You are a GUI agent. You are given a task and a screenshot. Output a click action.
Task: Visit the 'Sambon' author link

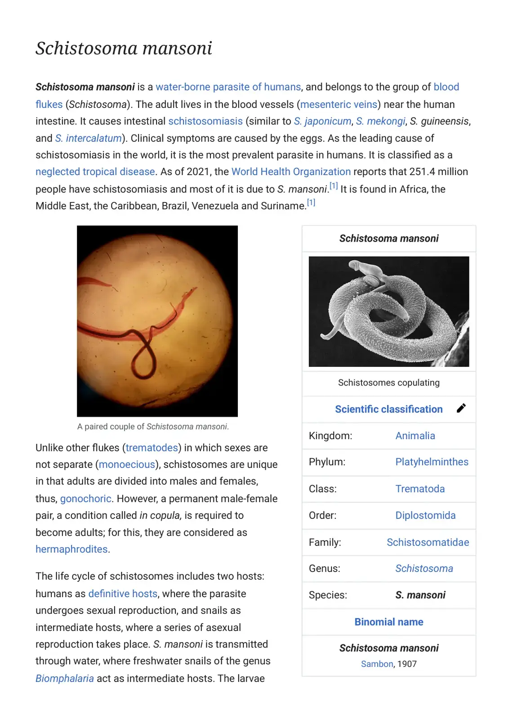[x=377, y=664]
